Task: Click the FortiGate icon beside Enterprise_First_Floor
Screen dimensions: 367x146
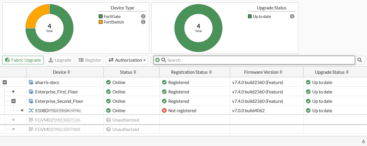Action: 31,92
